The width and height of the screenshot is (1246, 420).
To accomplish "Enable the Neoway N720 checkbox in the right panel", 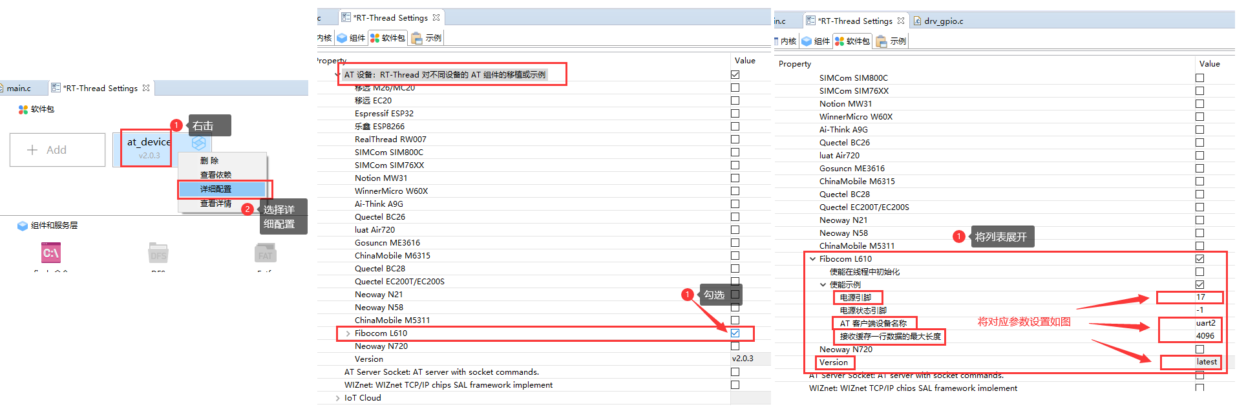I will coord(1199,350).
